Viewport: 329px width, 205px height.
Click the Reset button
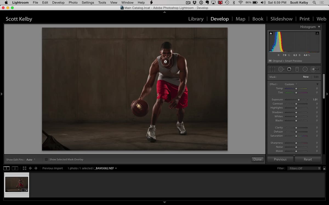(308, 159)
